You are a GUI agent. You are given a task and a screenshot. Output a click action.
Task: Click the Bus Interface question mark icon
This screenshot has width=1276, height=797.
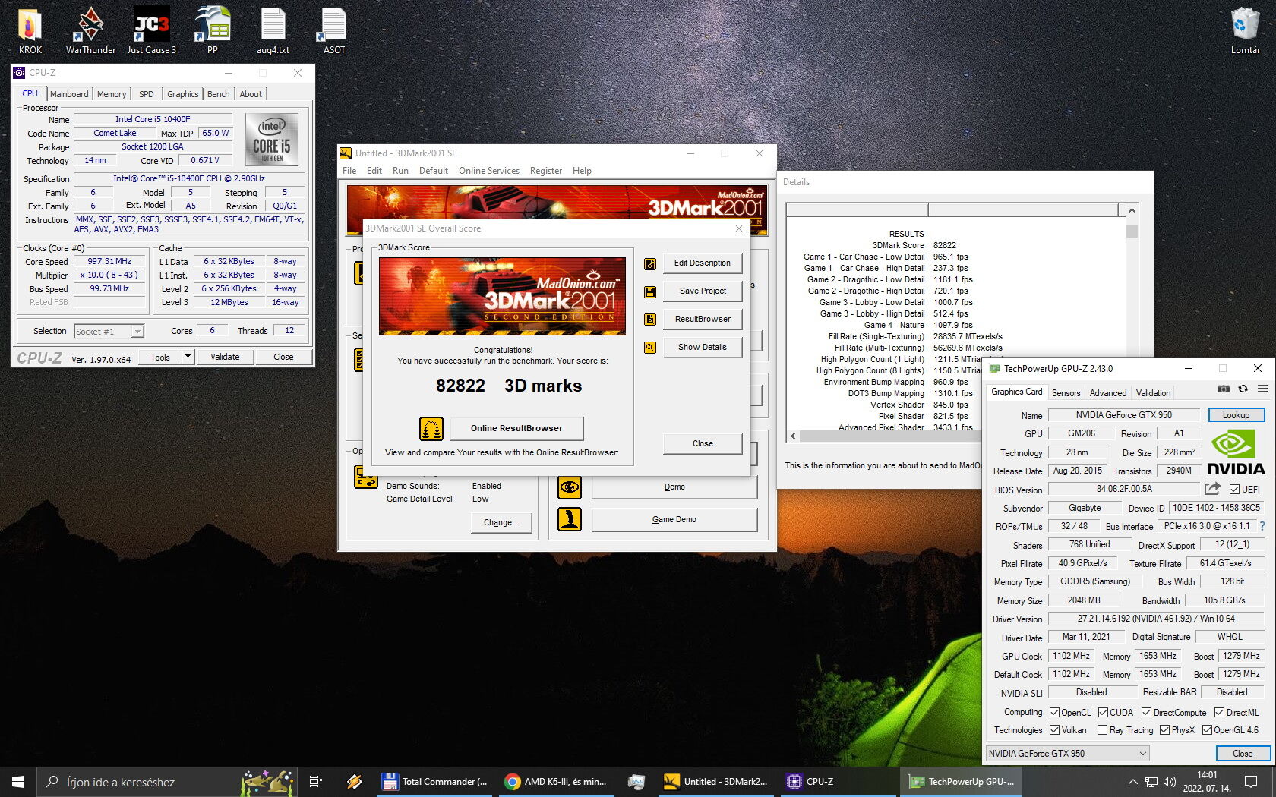coord(1262,526)
